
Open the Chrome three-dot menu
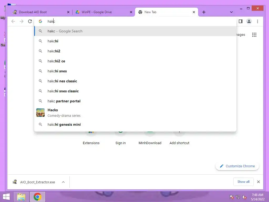pyautogui.click(x=257, y=21)
